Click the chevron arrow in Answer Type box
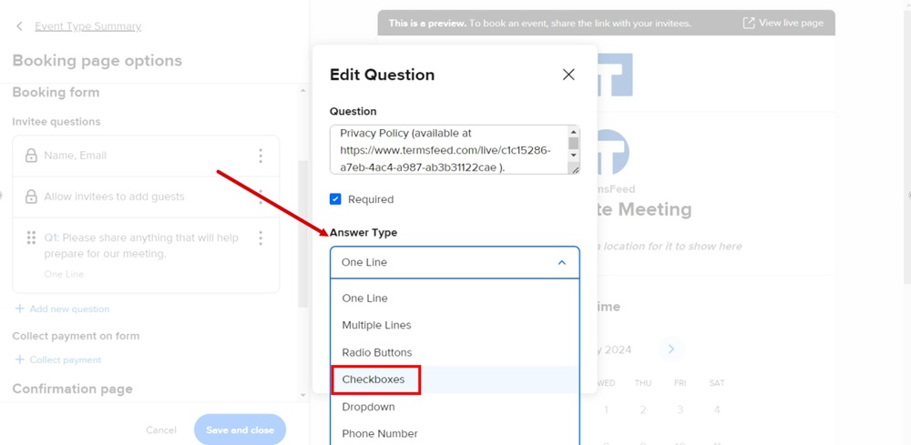This screenshot has height=445, width=911. pyautogui.click(x=562, y=262)
